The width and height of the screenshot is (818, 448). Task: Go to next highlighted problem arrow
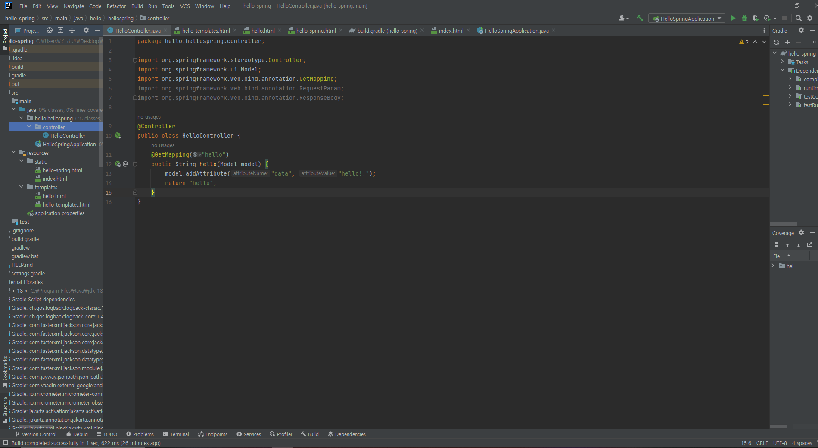tap(764, 42)
